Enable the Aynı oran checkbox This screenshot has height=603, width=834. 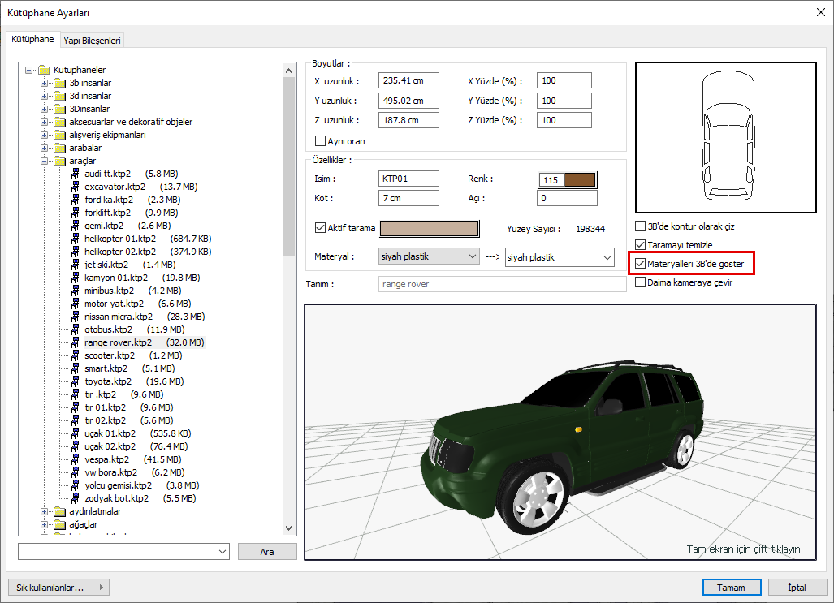point(319,141)
